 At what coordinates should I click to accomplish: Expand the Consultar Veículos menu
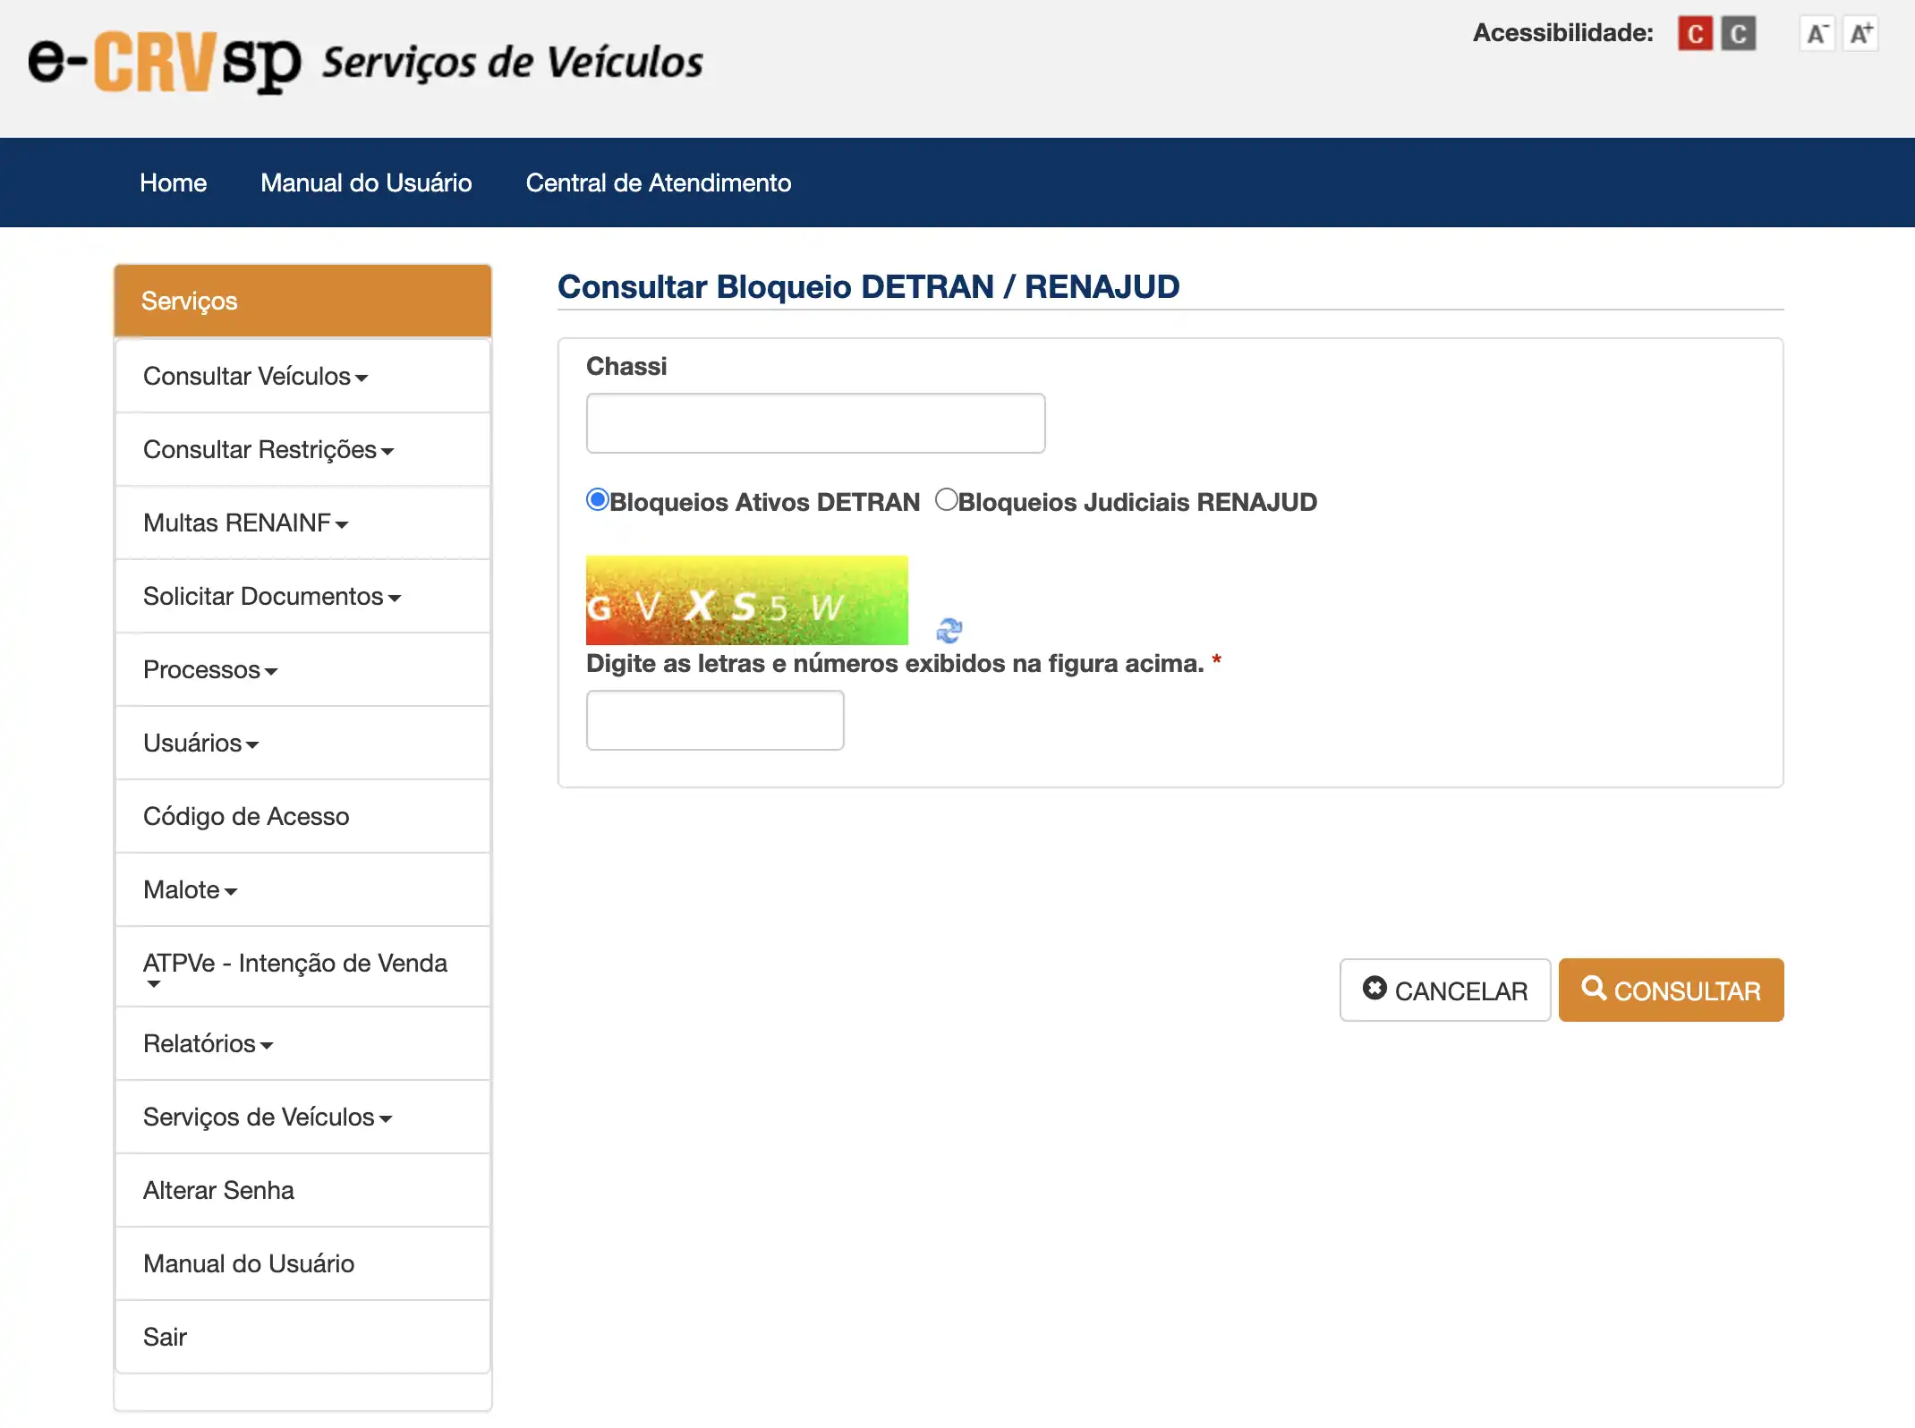coord(255,377)
